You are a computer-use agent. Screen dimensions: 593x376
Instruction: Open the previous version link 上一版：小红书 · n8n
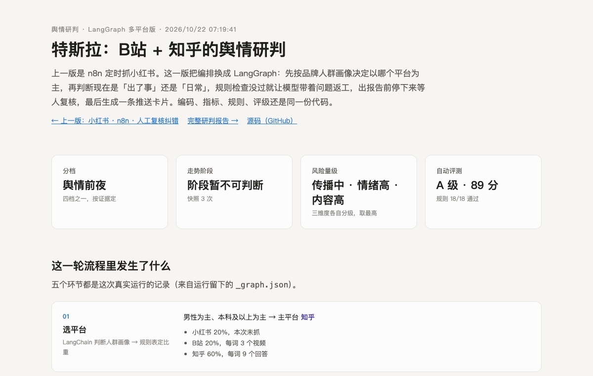(115, 121)
